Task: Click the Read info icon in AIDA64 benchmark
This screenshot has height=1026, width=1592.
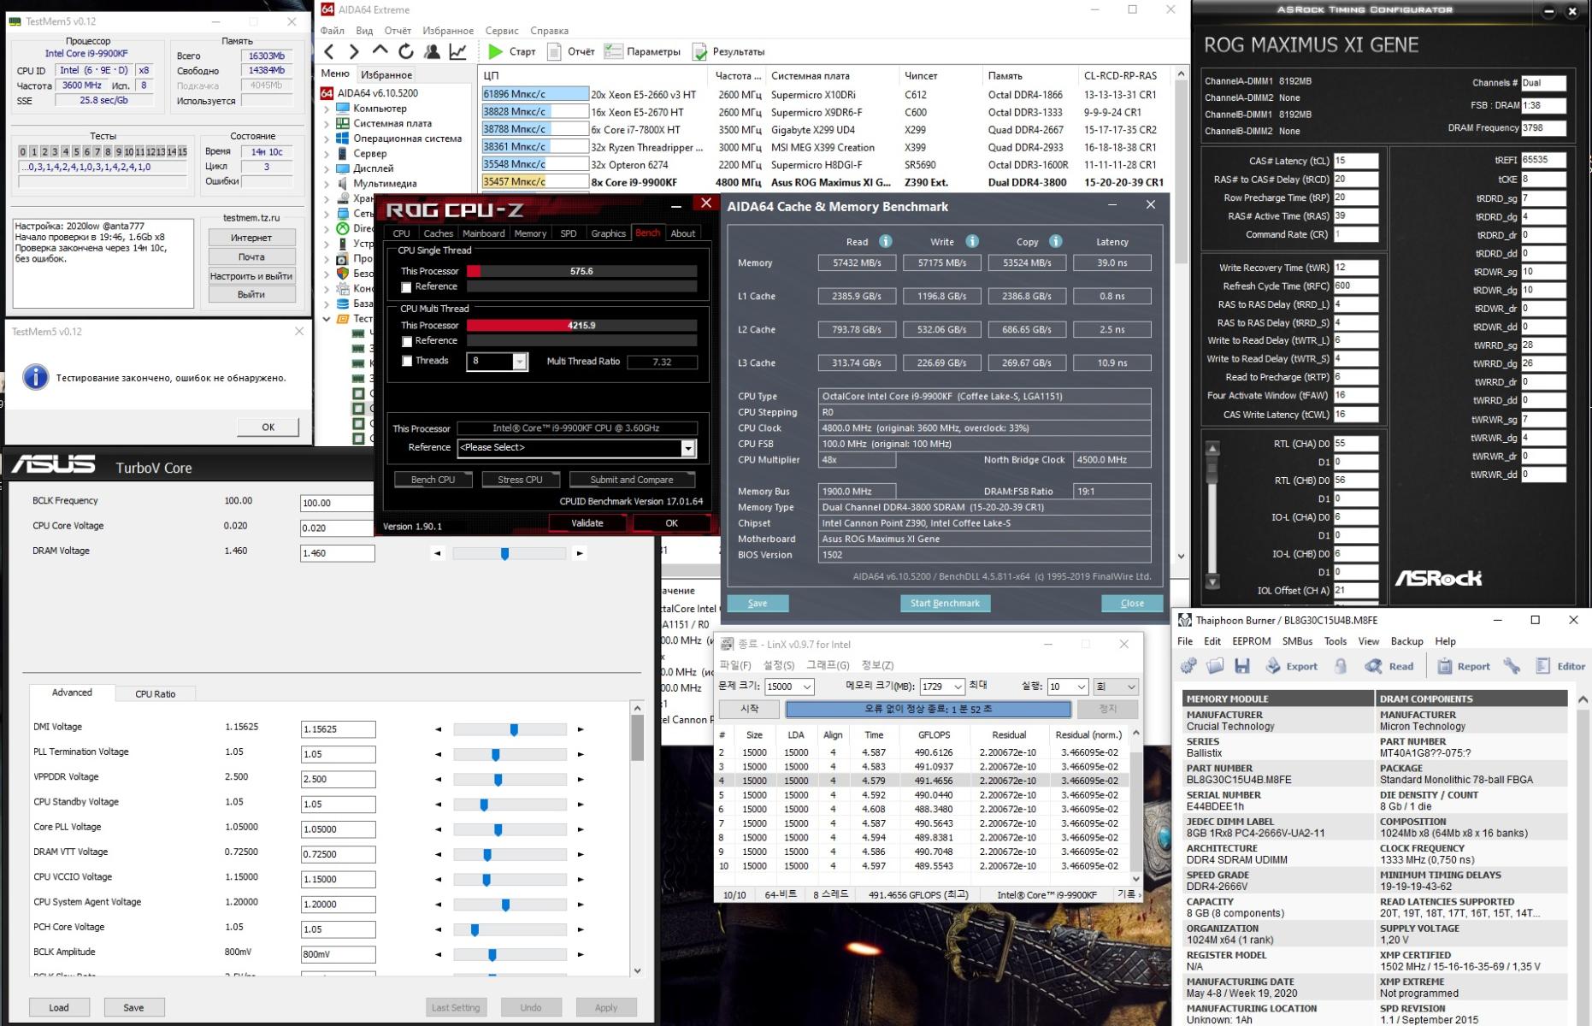Action: [x=886, y=241]
